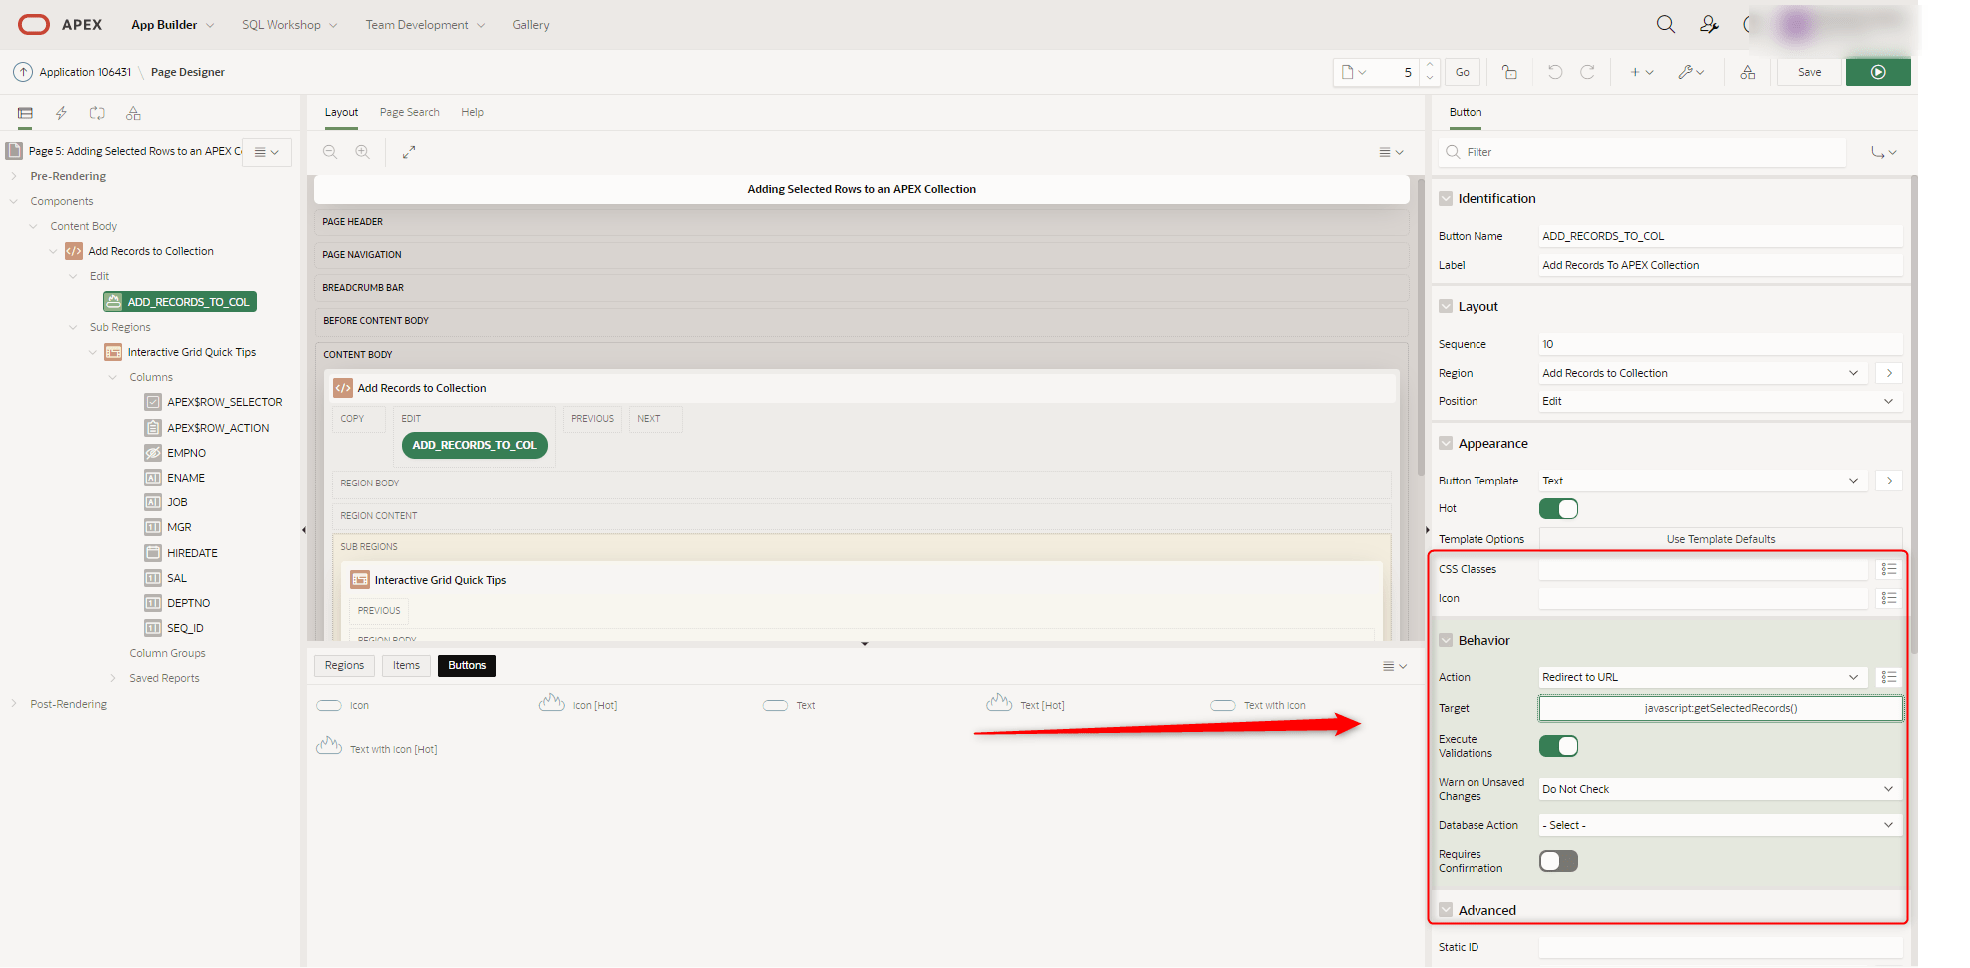Enable the Requires Confirmation switch
Screen dimensions: 1970x968
(1558, 861)
